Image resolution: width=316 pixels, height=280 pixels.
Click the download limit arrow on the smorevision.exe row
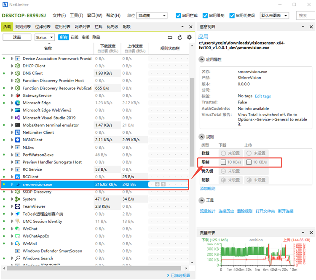pos(157,184)
